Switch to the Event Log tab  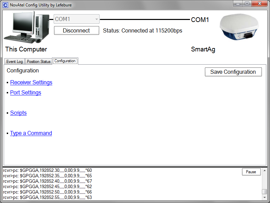(x=15, y=62)
